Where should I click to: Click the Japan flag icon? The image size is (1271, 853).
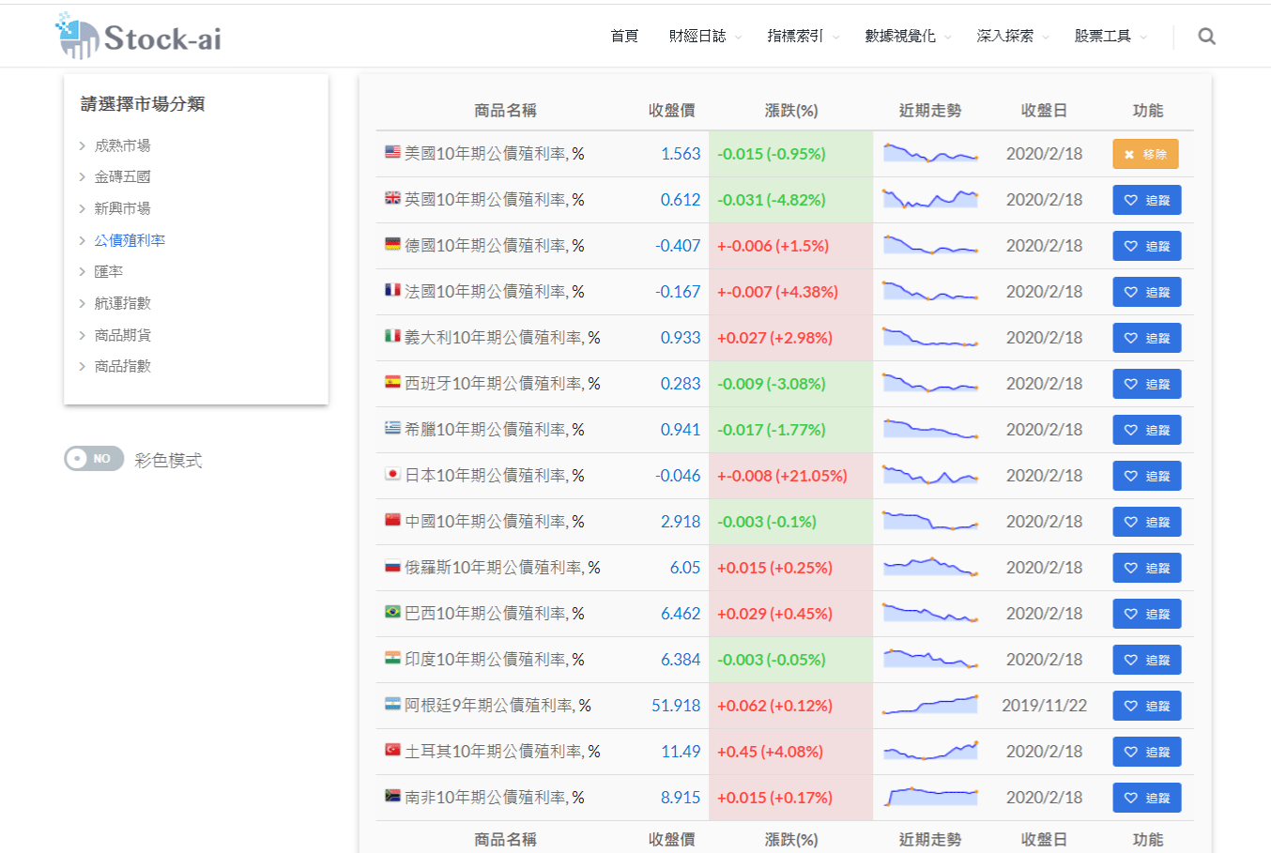click(x=392, y=474)
